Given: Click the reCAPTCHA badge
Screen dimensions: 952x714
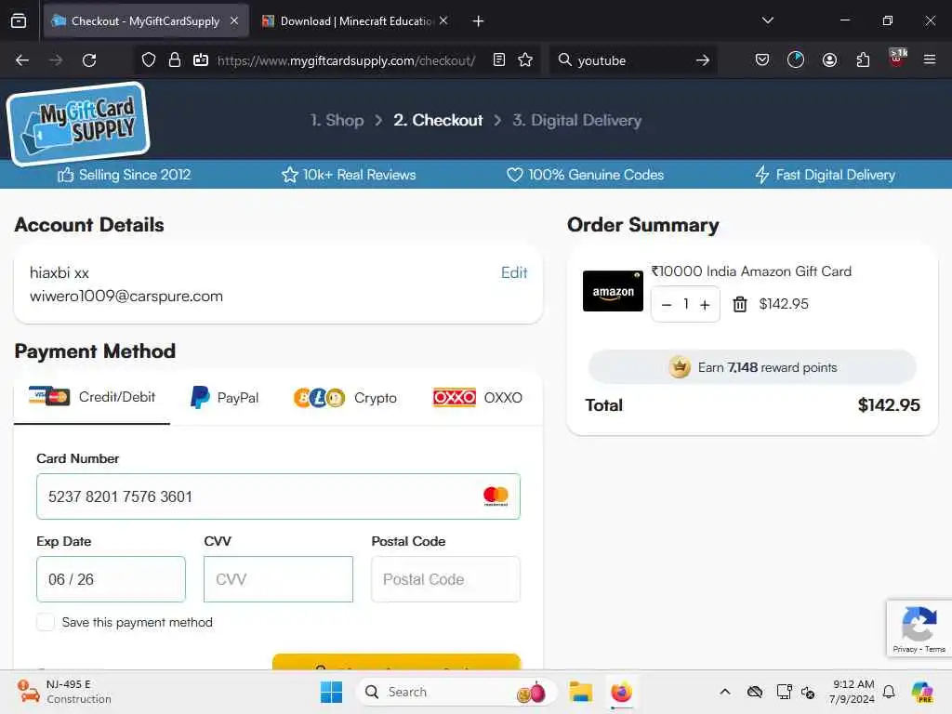Looking at the screenshot, I should coord(919,628).
